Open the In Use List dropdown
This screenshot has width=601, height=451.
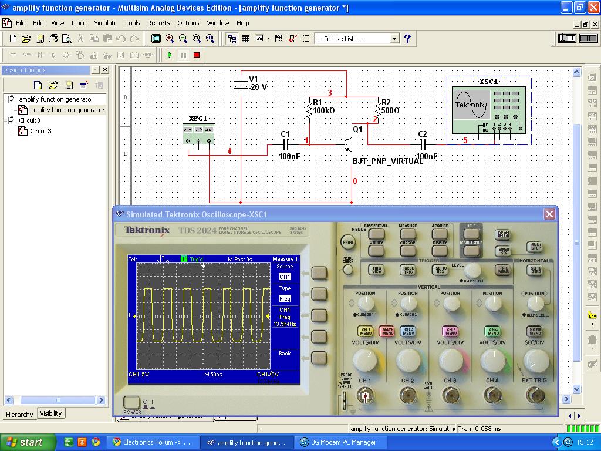[394, 39]
